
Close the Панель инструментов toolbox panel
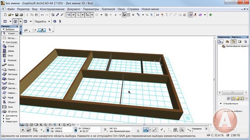click(x=17, y=26)
